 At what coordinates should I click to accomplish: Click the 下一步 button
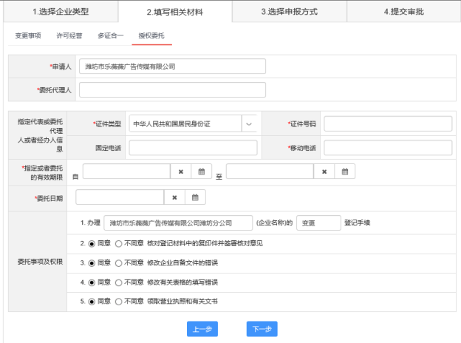pyautogui.click(x=262, y=330)
